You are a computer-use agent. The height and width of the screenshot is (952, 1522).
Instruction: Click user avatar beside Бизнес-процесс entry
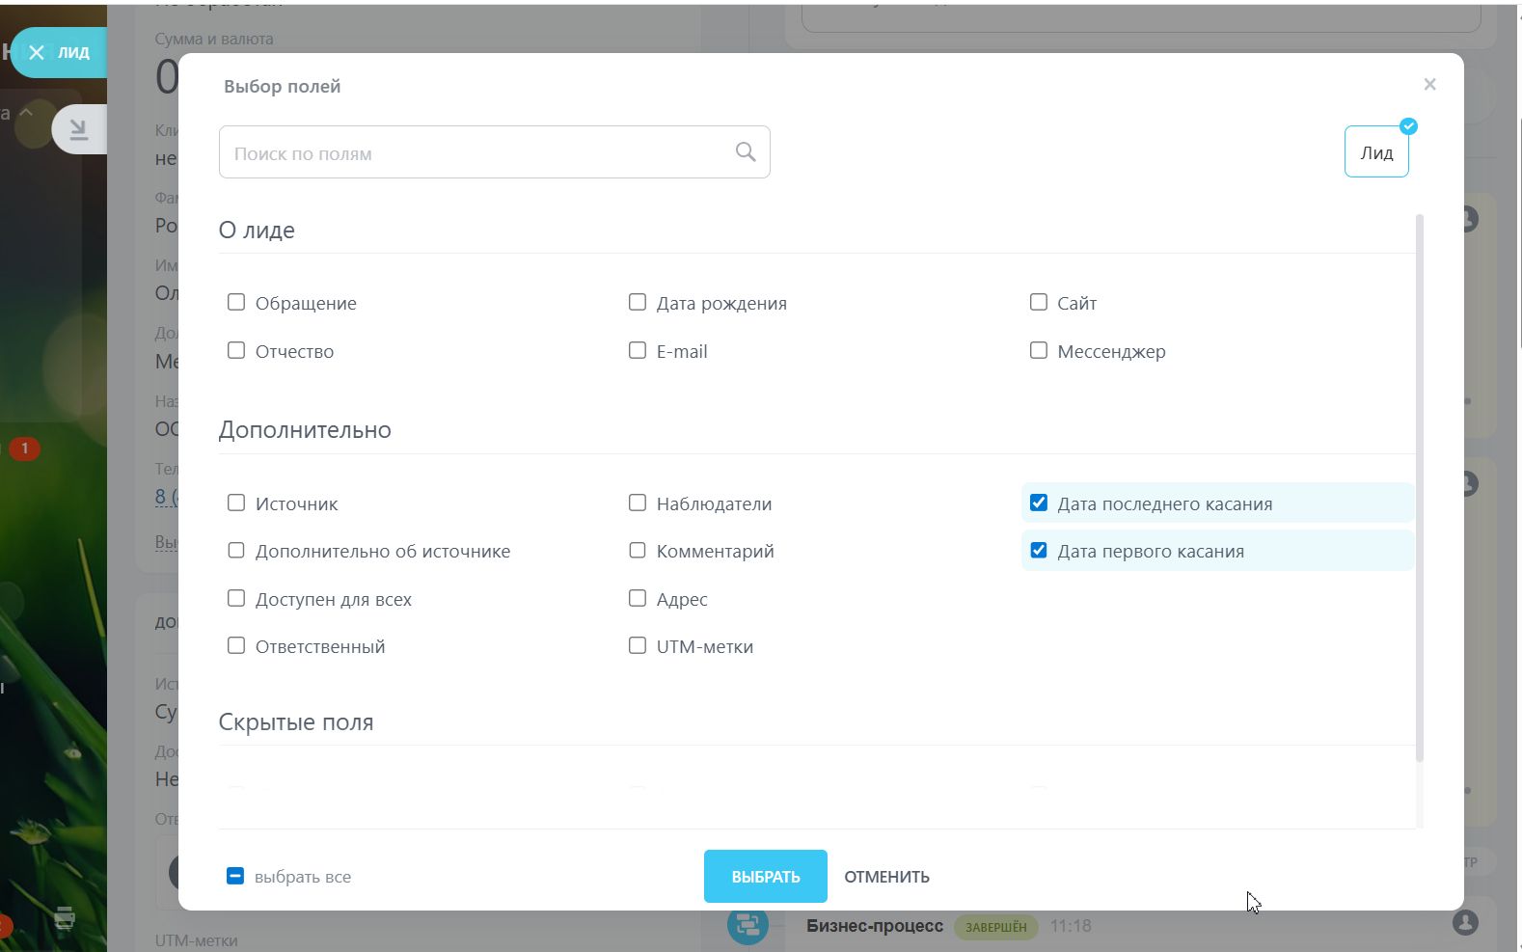coord(1464,923)
